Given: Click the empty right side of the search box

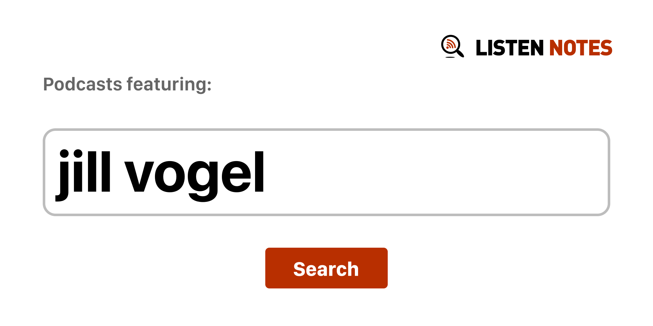Looking at the screenshot, I should [437, 172].
